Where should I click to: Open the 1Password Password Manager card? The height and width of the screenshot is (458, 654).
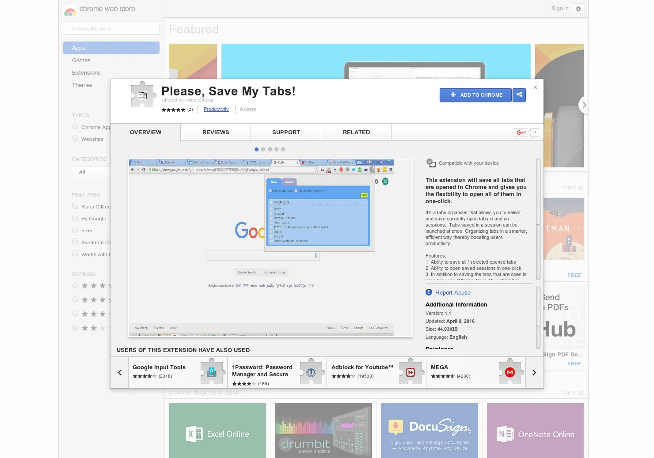pyautogui.click(x=277, y=372)
